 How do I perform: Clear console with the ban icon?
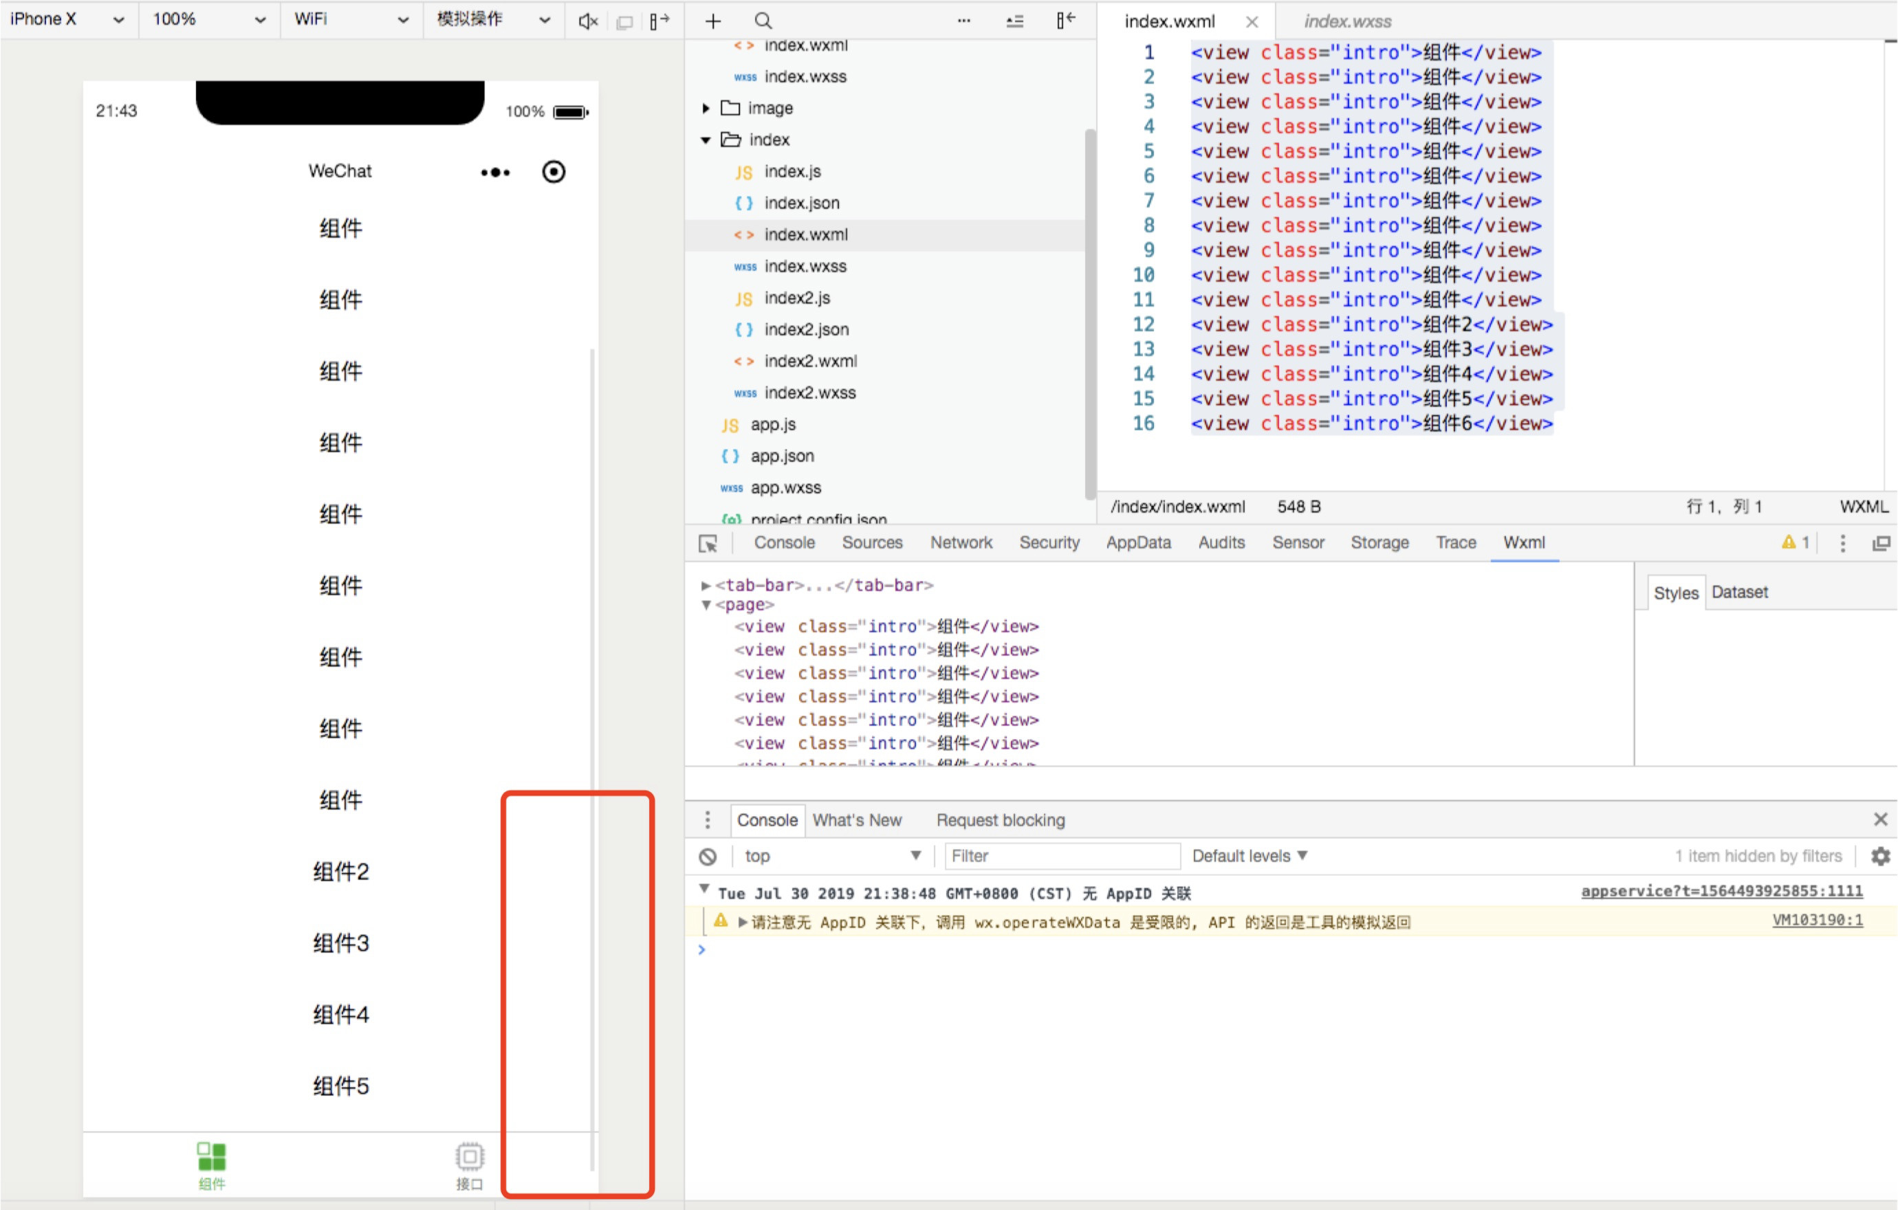click(708, 857)
